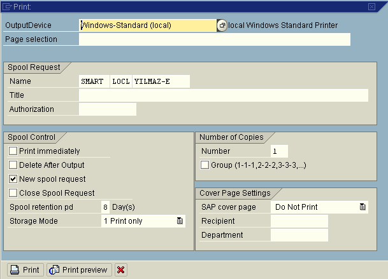Viewport: 388px width, 279px height.
Task: Click the Print button
Action: 25,270
